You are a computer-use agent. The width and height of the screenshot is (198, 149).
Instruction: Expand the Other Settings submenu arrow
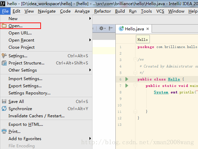90,70
